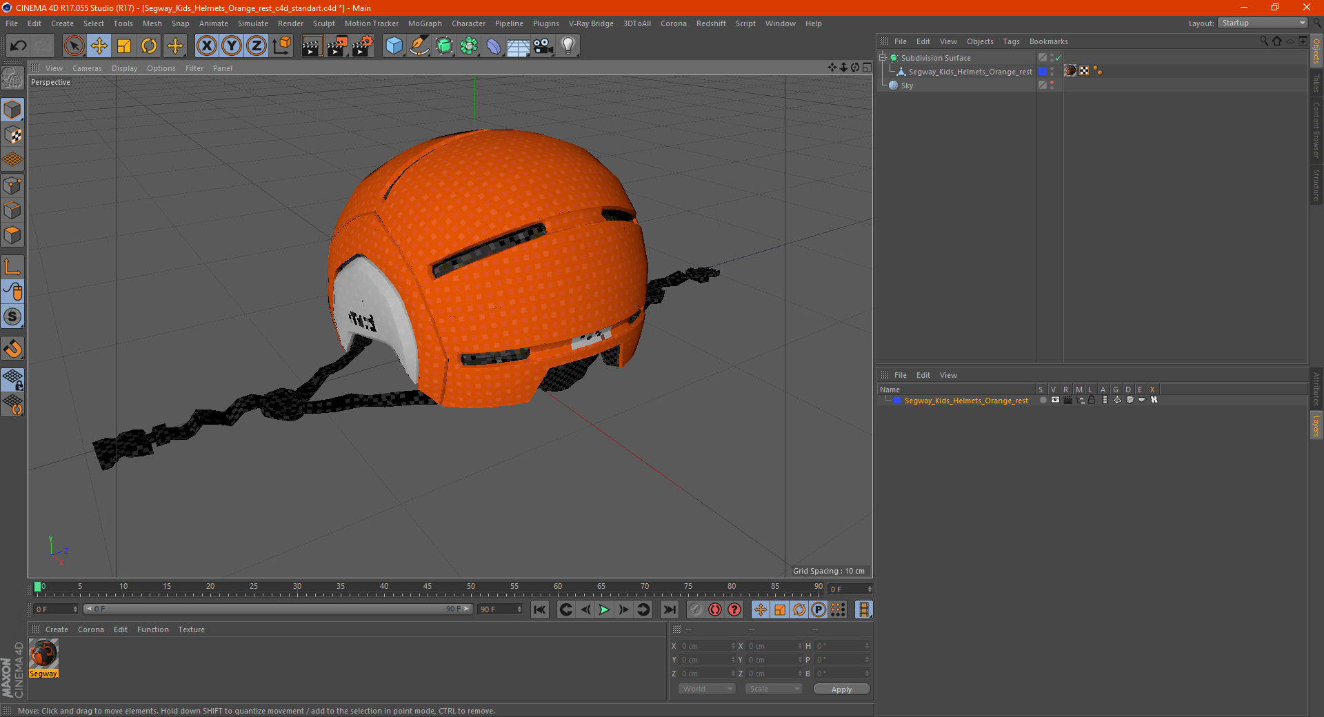Open the Simulate menu
The width and height of the screenshot is (1324, 717).
point(253,23)
